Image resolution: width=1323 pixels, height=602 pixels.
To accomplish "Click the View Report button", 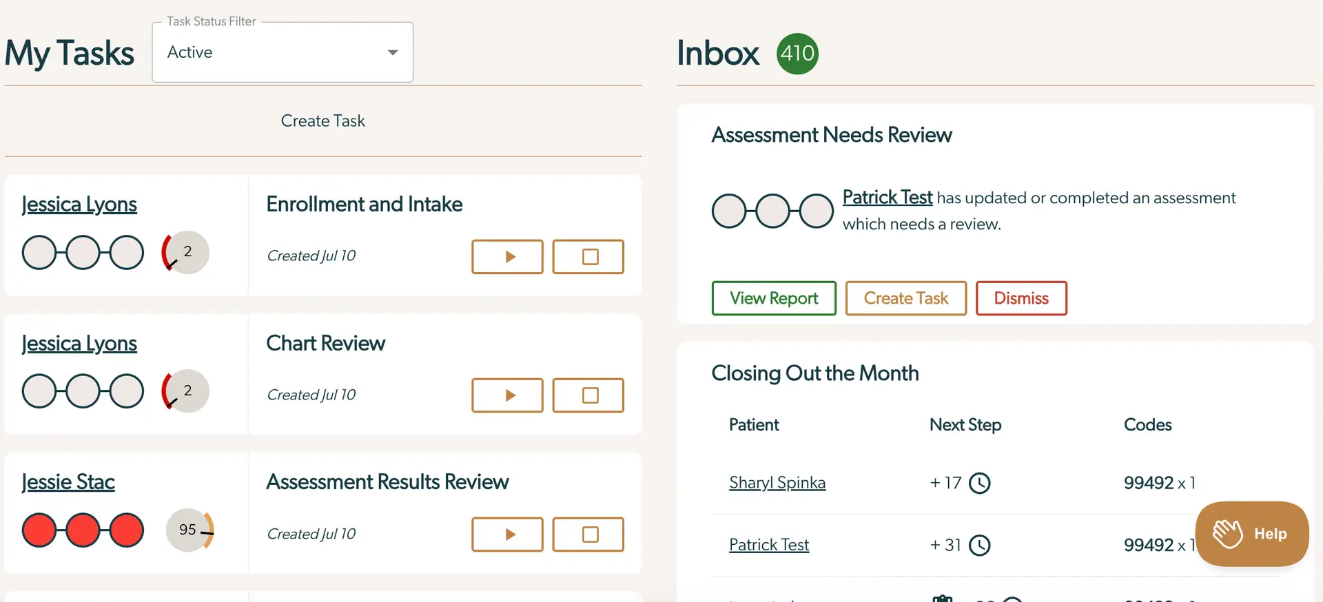I will tap(773, 298).
